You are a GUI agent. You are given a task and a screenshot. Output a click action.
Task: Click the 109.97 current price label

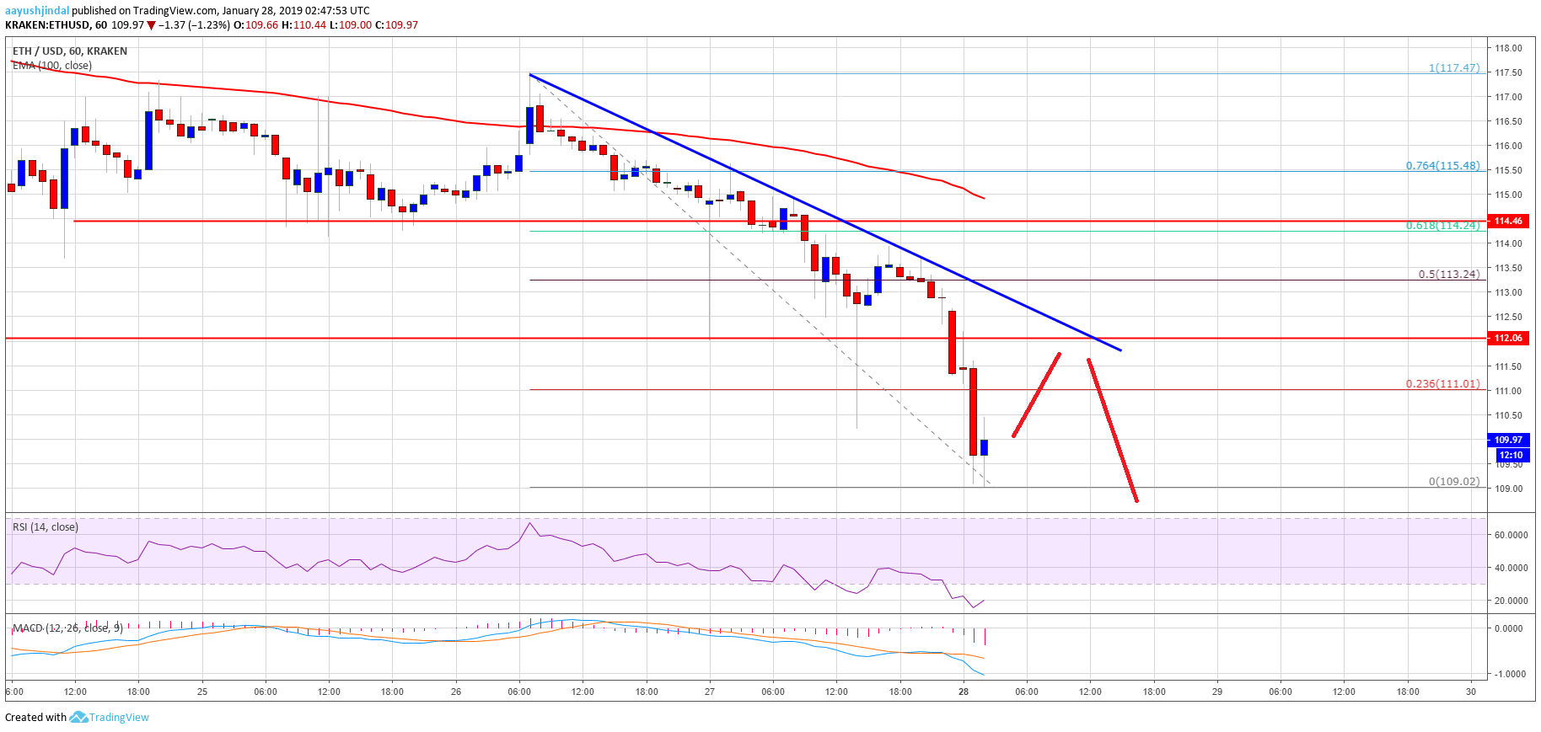point(1508,440)
